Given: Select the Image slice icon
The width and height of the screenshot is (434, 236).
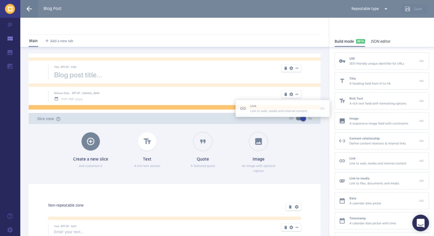Looking at the screenshot, I should 258,141.
